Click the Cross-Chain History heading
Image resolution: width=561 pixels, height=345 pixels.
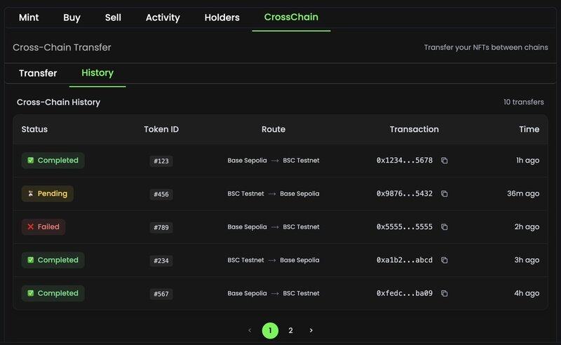click(58, 102)
